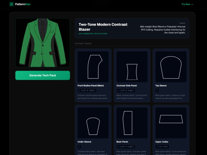The image size is (207, 155).
Task: Click the Mid-weight Wool Blend fabric description
Action: (163, 30)
